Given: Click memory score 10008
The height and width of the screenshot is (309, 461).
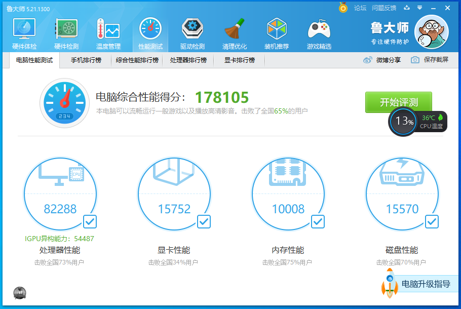Looking at the screenshot, I should [288, 209].
